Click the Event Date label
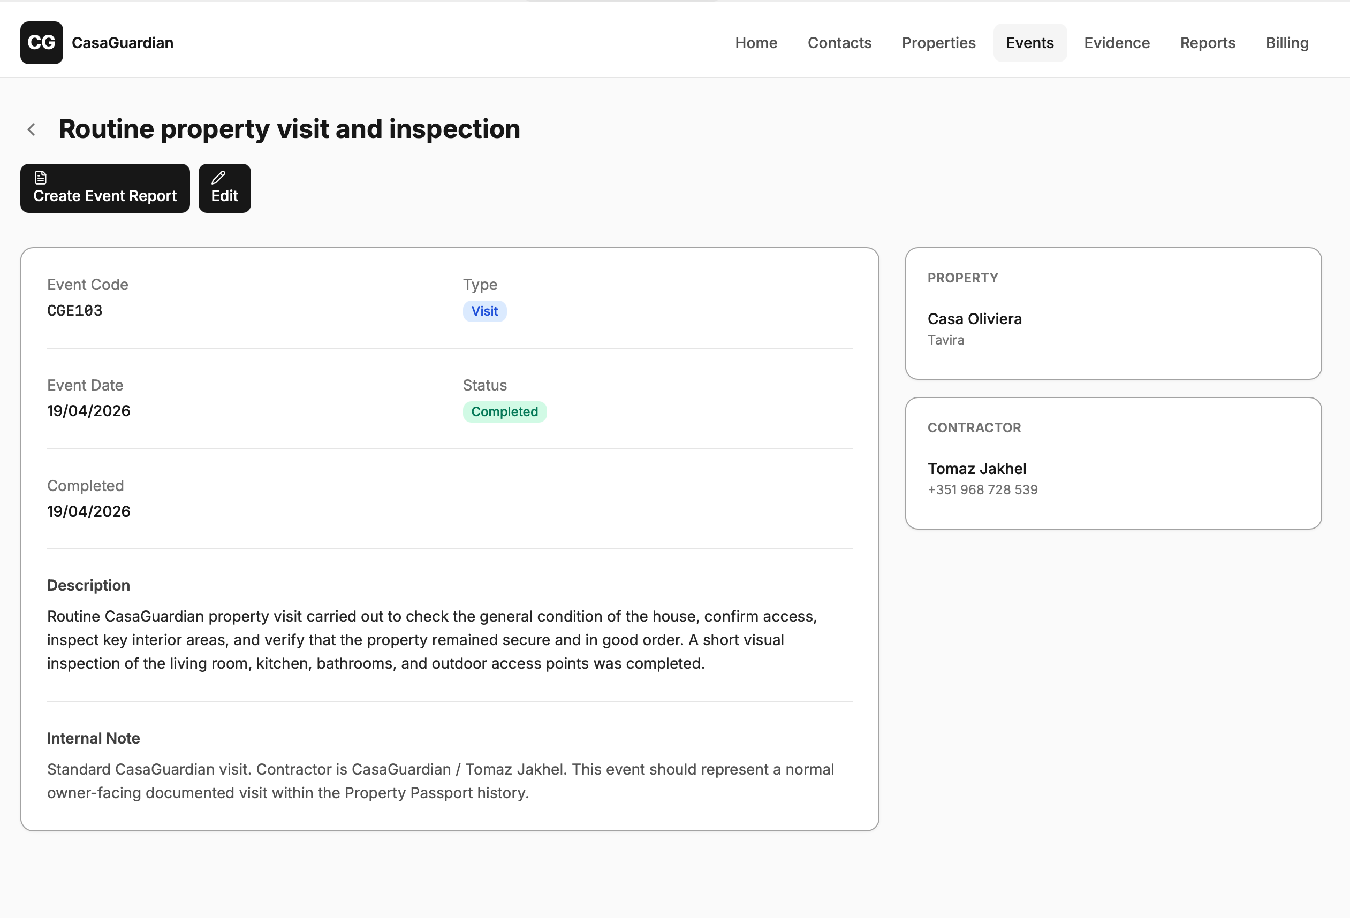 pyautogui.click(x=85, y=385)
